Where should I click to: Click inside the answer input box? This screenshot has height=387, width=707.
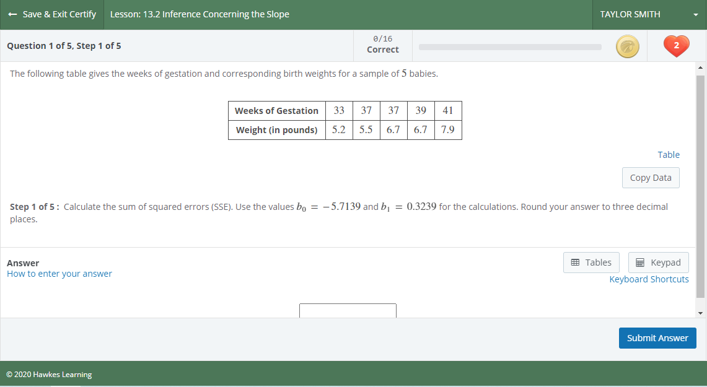pyautogui.click(x=347, y=311)
